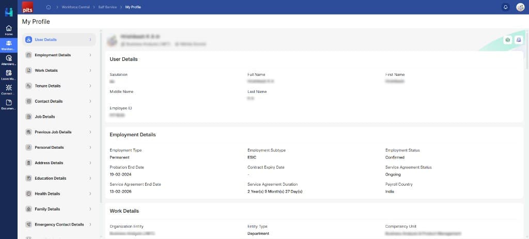Image resolution: width=529 pixels, height=239 pixels.
Task: Expand the Address Details chevron
Action: [x=90, y=163]
